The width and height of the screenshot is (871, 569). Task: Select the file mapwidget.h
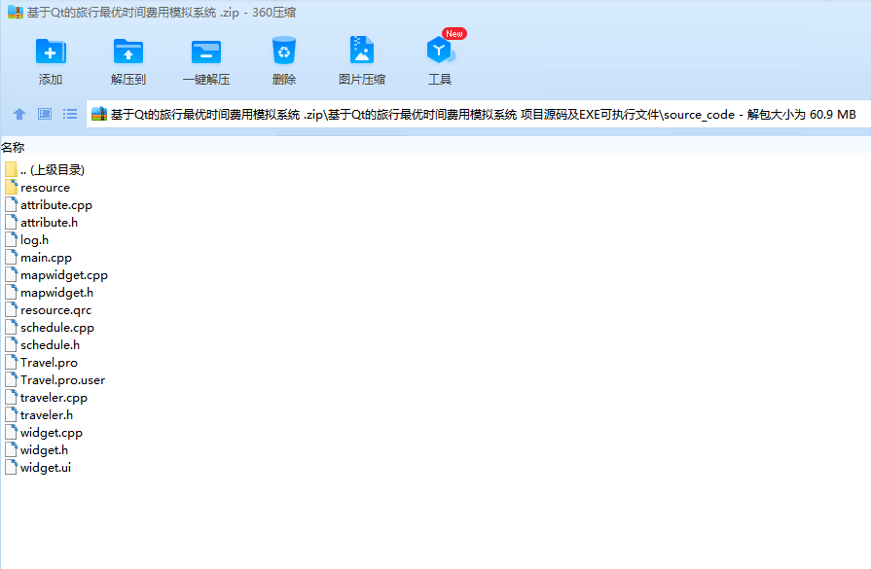tap(49, 293)
